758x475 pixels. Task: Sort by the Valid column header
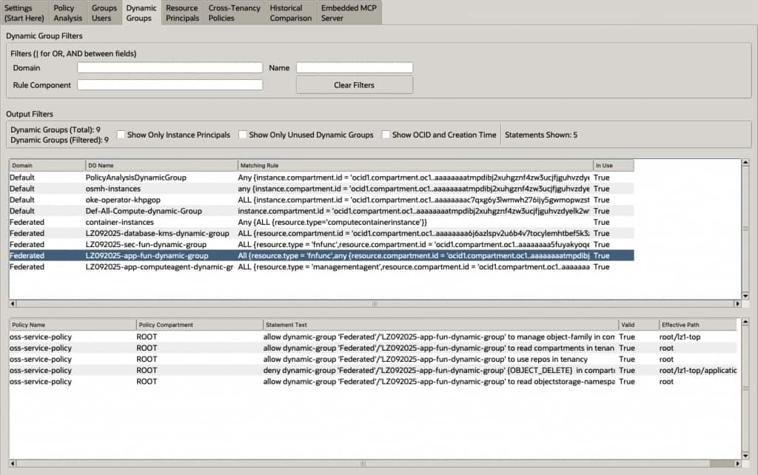click(639, 325)
